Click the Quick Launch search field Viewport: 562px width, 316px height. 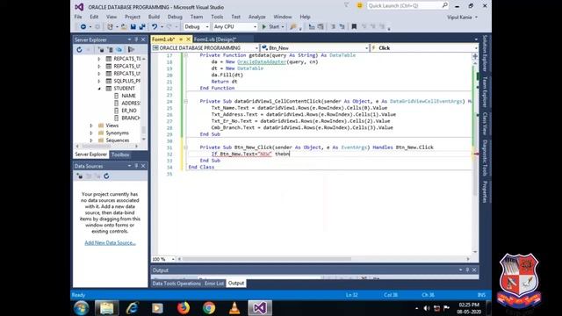tap(407, 6)
